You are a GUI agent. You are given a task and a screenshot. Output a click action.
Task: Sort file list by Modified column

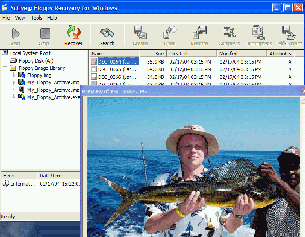[242, 53]
